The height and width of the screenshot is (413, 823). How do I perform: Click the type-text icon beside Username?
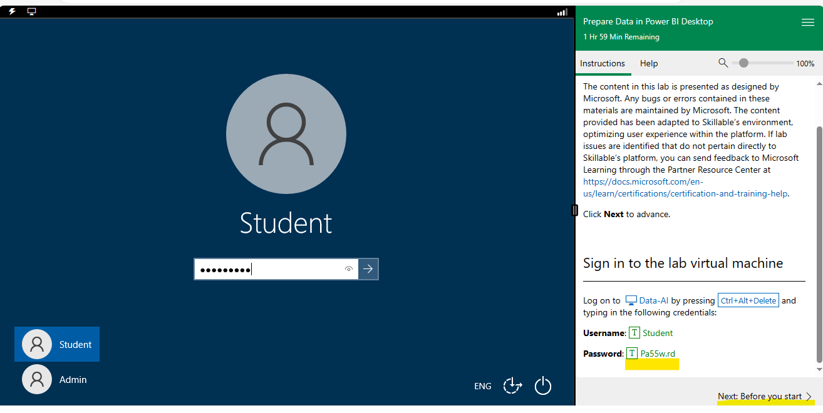[634, 333]
